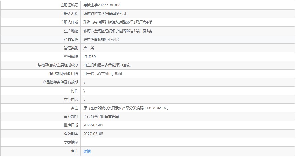Click the 型号规格 label
This screenshot has height=157, width=296.
pyautogui.click(x=71, y=57)
